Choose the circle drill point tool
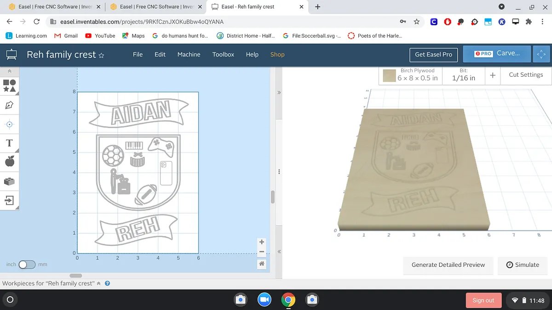552x310 pixels. tap(9, 124)
